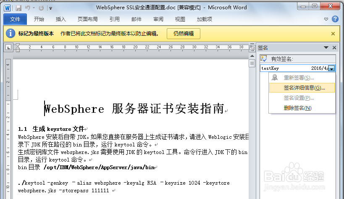Click the document title WebSphere 服务器证书安装指南

(134, 109)
